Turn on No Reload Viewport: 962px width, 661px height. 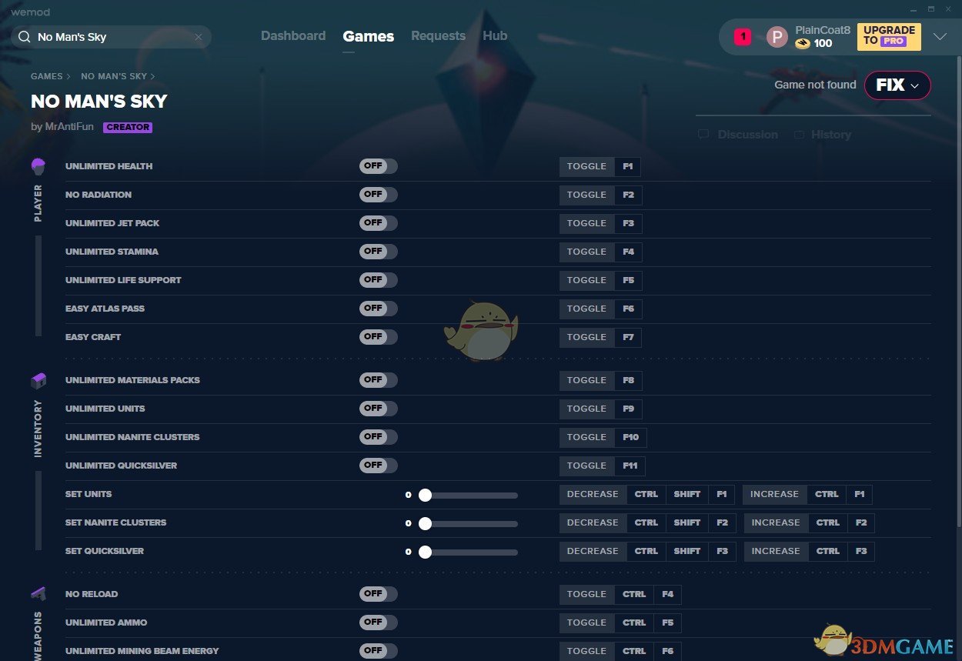point(379,594)
